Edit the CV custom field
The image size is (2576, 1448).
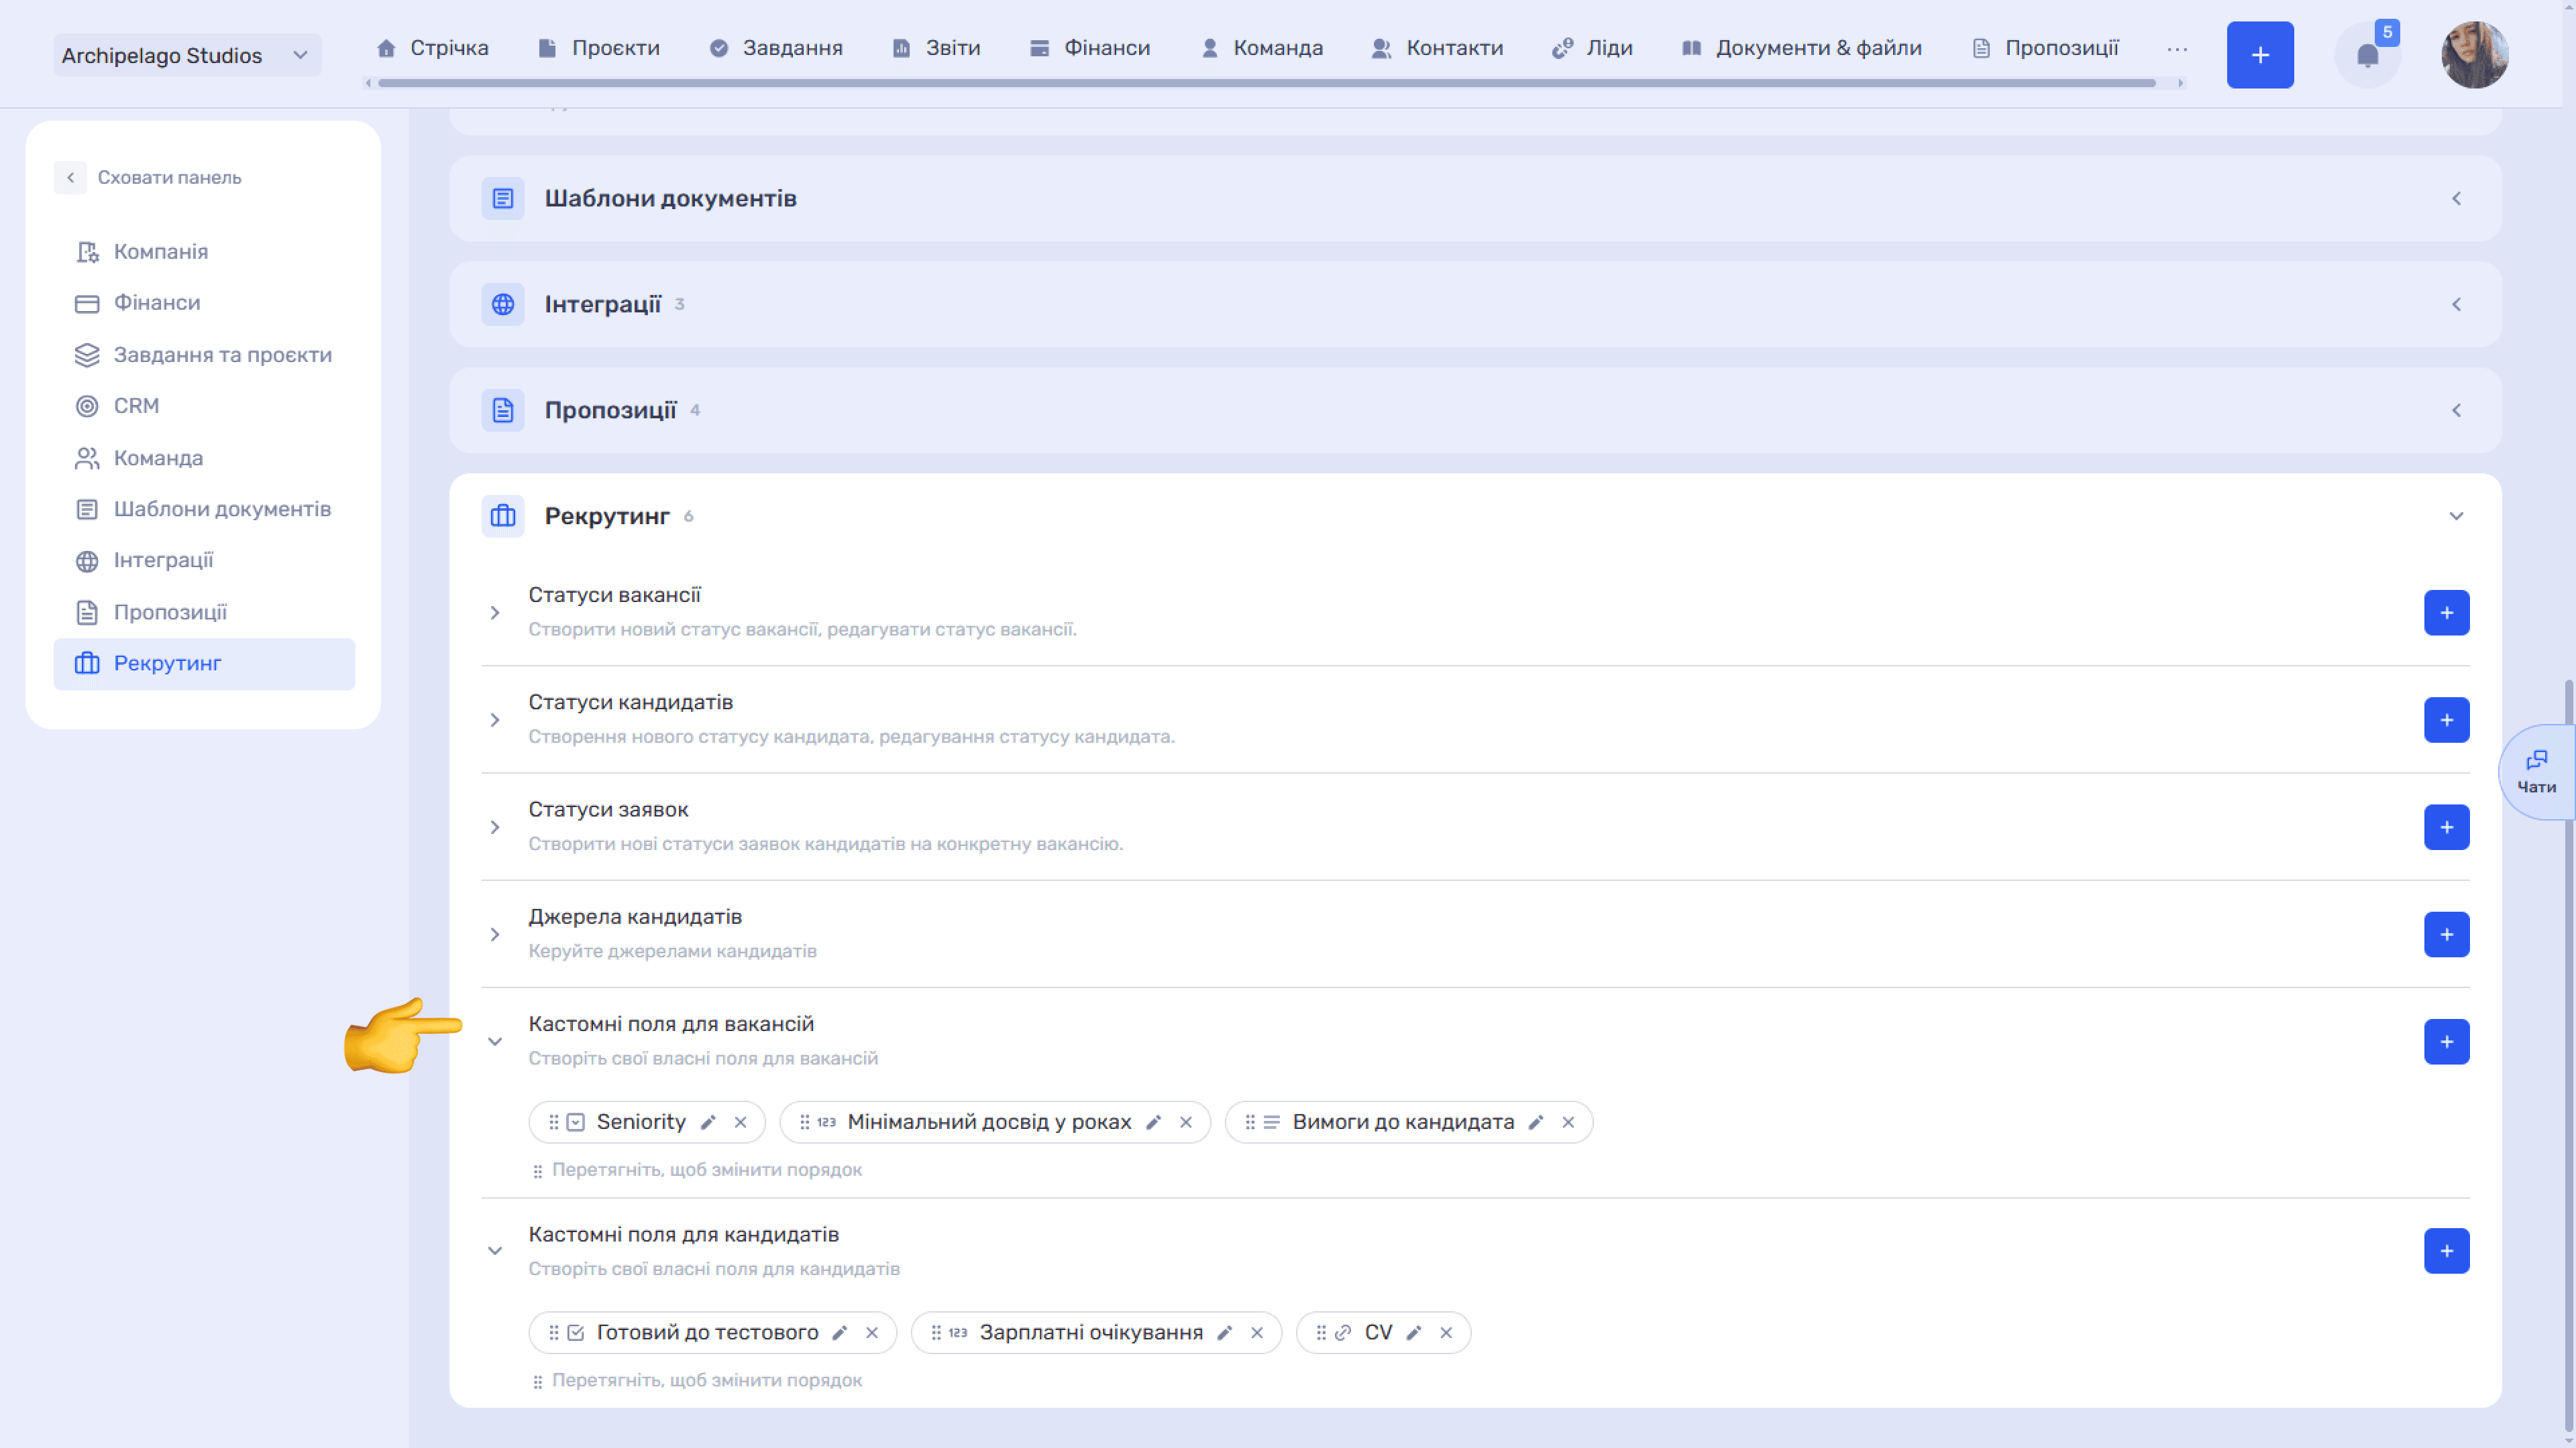[x=1414, y=1333]
